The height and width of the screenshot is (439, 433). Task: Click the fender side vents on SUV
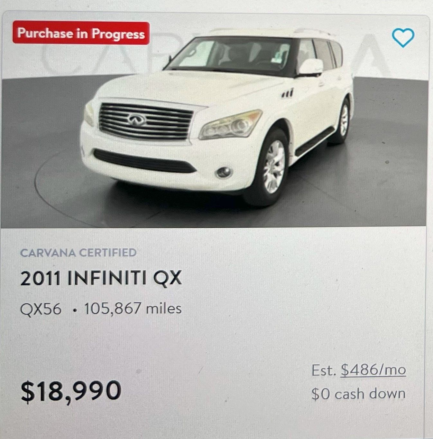(x=287, y=94)
